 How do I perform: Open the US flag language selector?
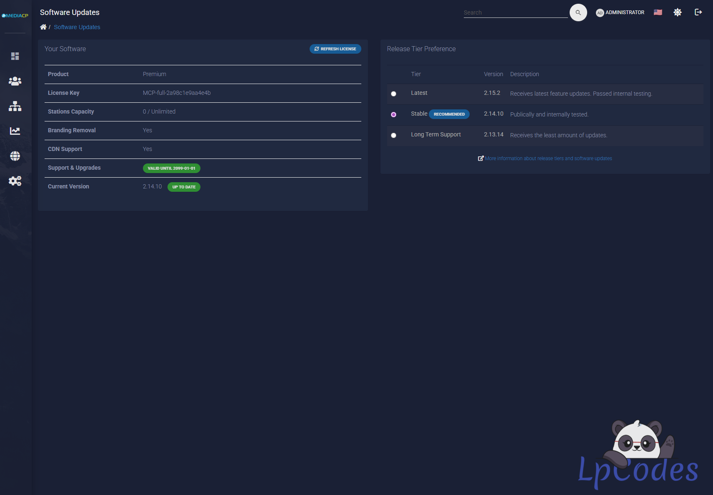tap(658, 12)
